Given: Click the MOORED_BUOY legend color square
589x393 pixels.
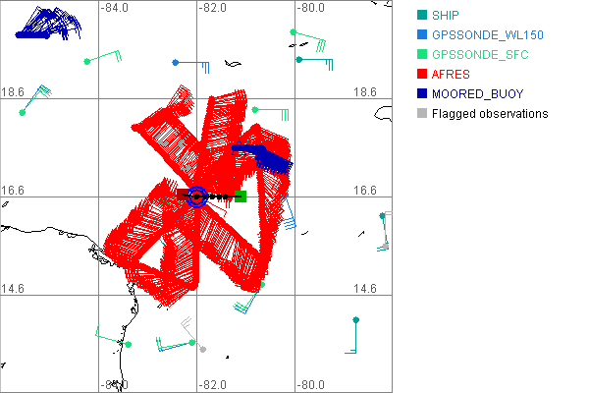Looking at the screenshot, I should tap(421, 93).
